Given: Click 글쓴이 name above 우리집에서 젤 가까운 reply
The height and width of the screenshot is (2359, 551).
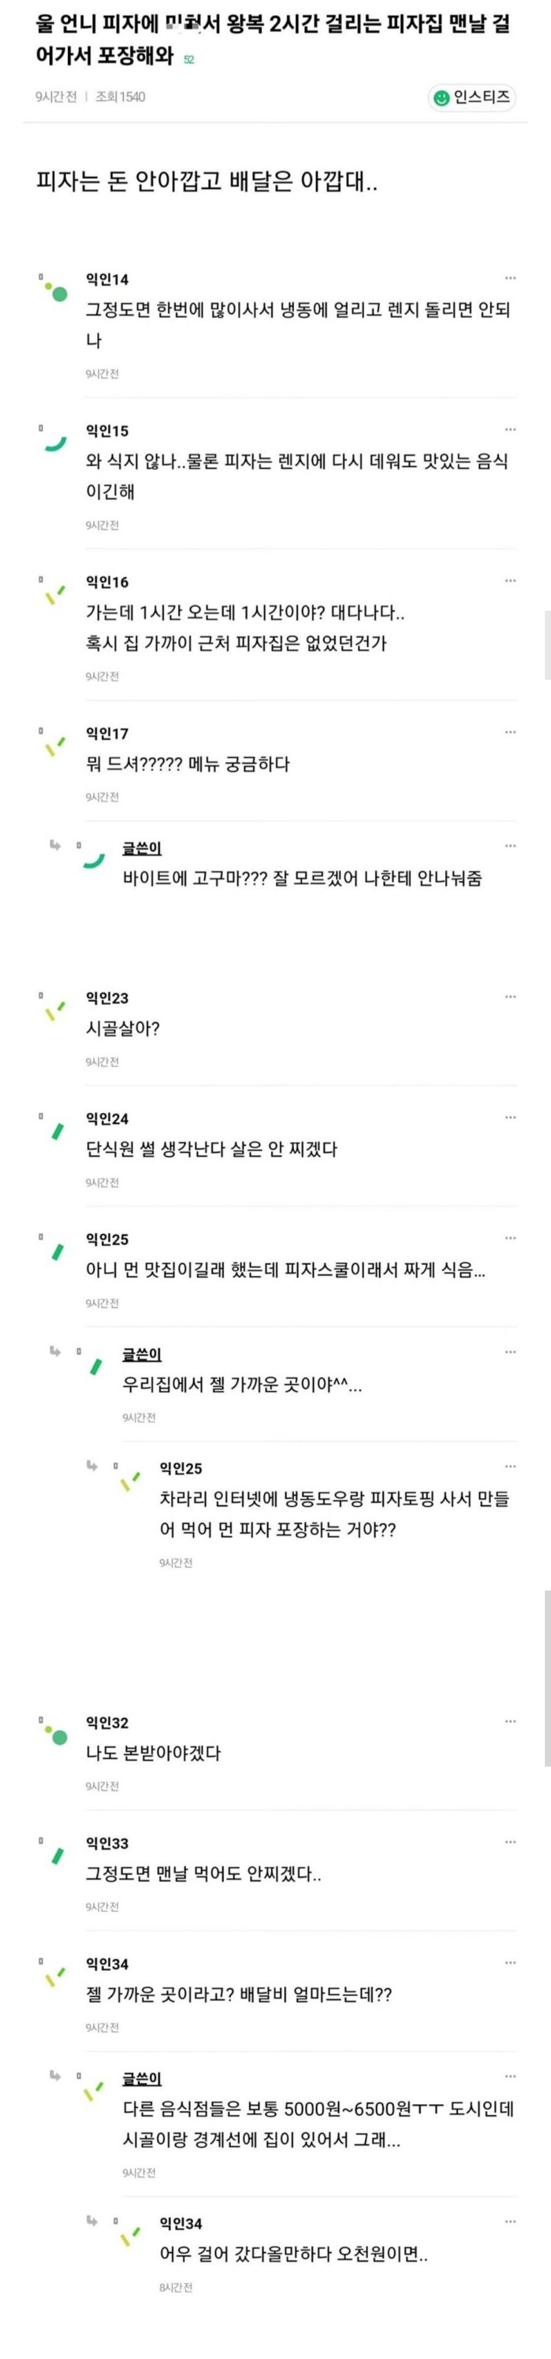Looking at the screenshot, I should click(142, 1354).
